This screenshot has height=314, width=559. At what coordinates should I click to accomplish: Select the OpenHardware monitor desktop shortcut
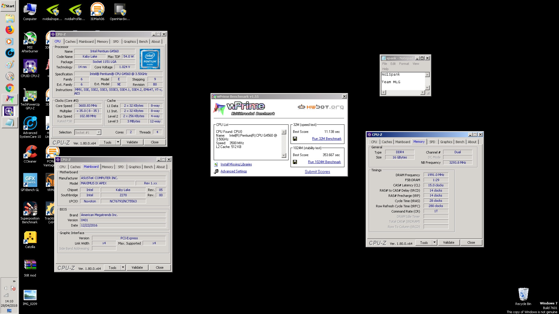pos(120,12)
